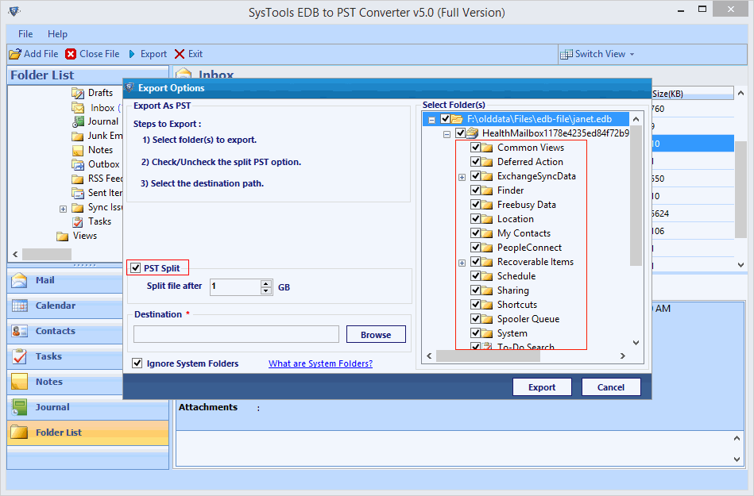Open the File menu
Image resolution: width=754 pixels, height=496 pixels.
pos(25,34)
